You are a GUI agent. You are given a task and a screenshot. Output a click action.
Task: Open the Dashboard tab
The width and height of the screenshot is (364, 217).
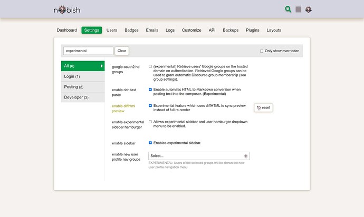pyautogui.click(x=66, y=30)
